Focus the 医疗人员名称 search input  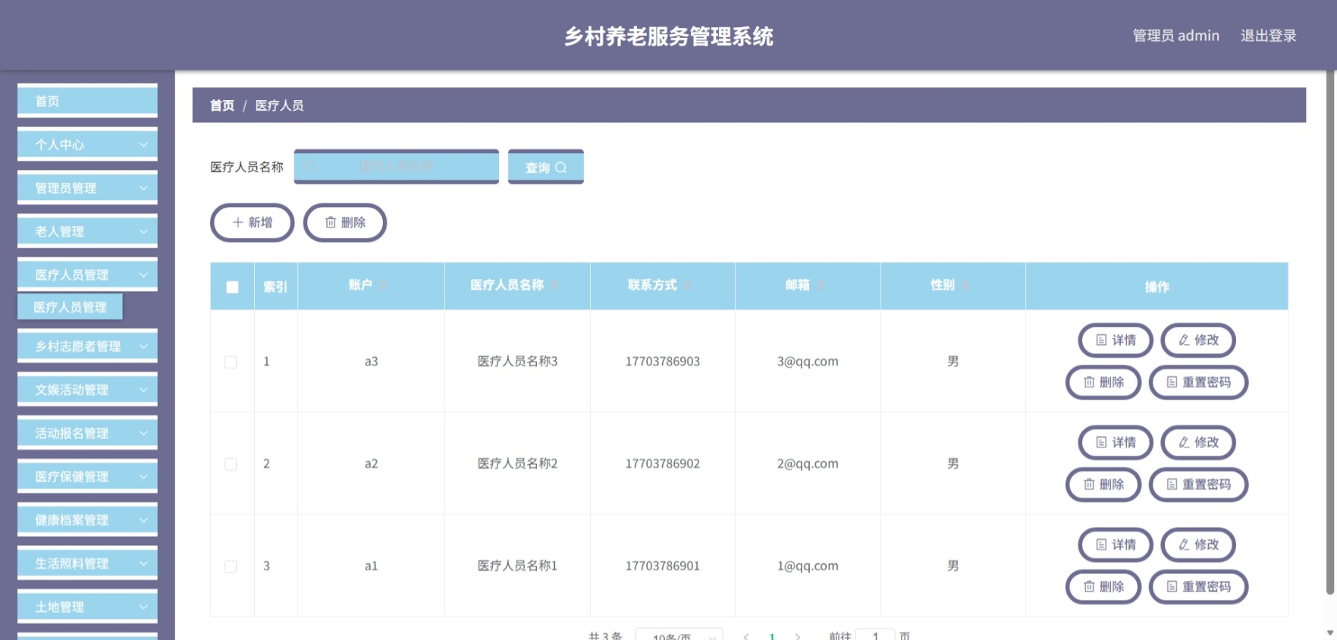pos(397,166)
